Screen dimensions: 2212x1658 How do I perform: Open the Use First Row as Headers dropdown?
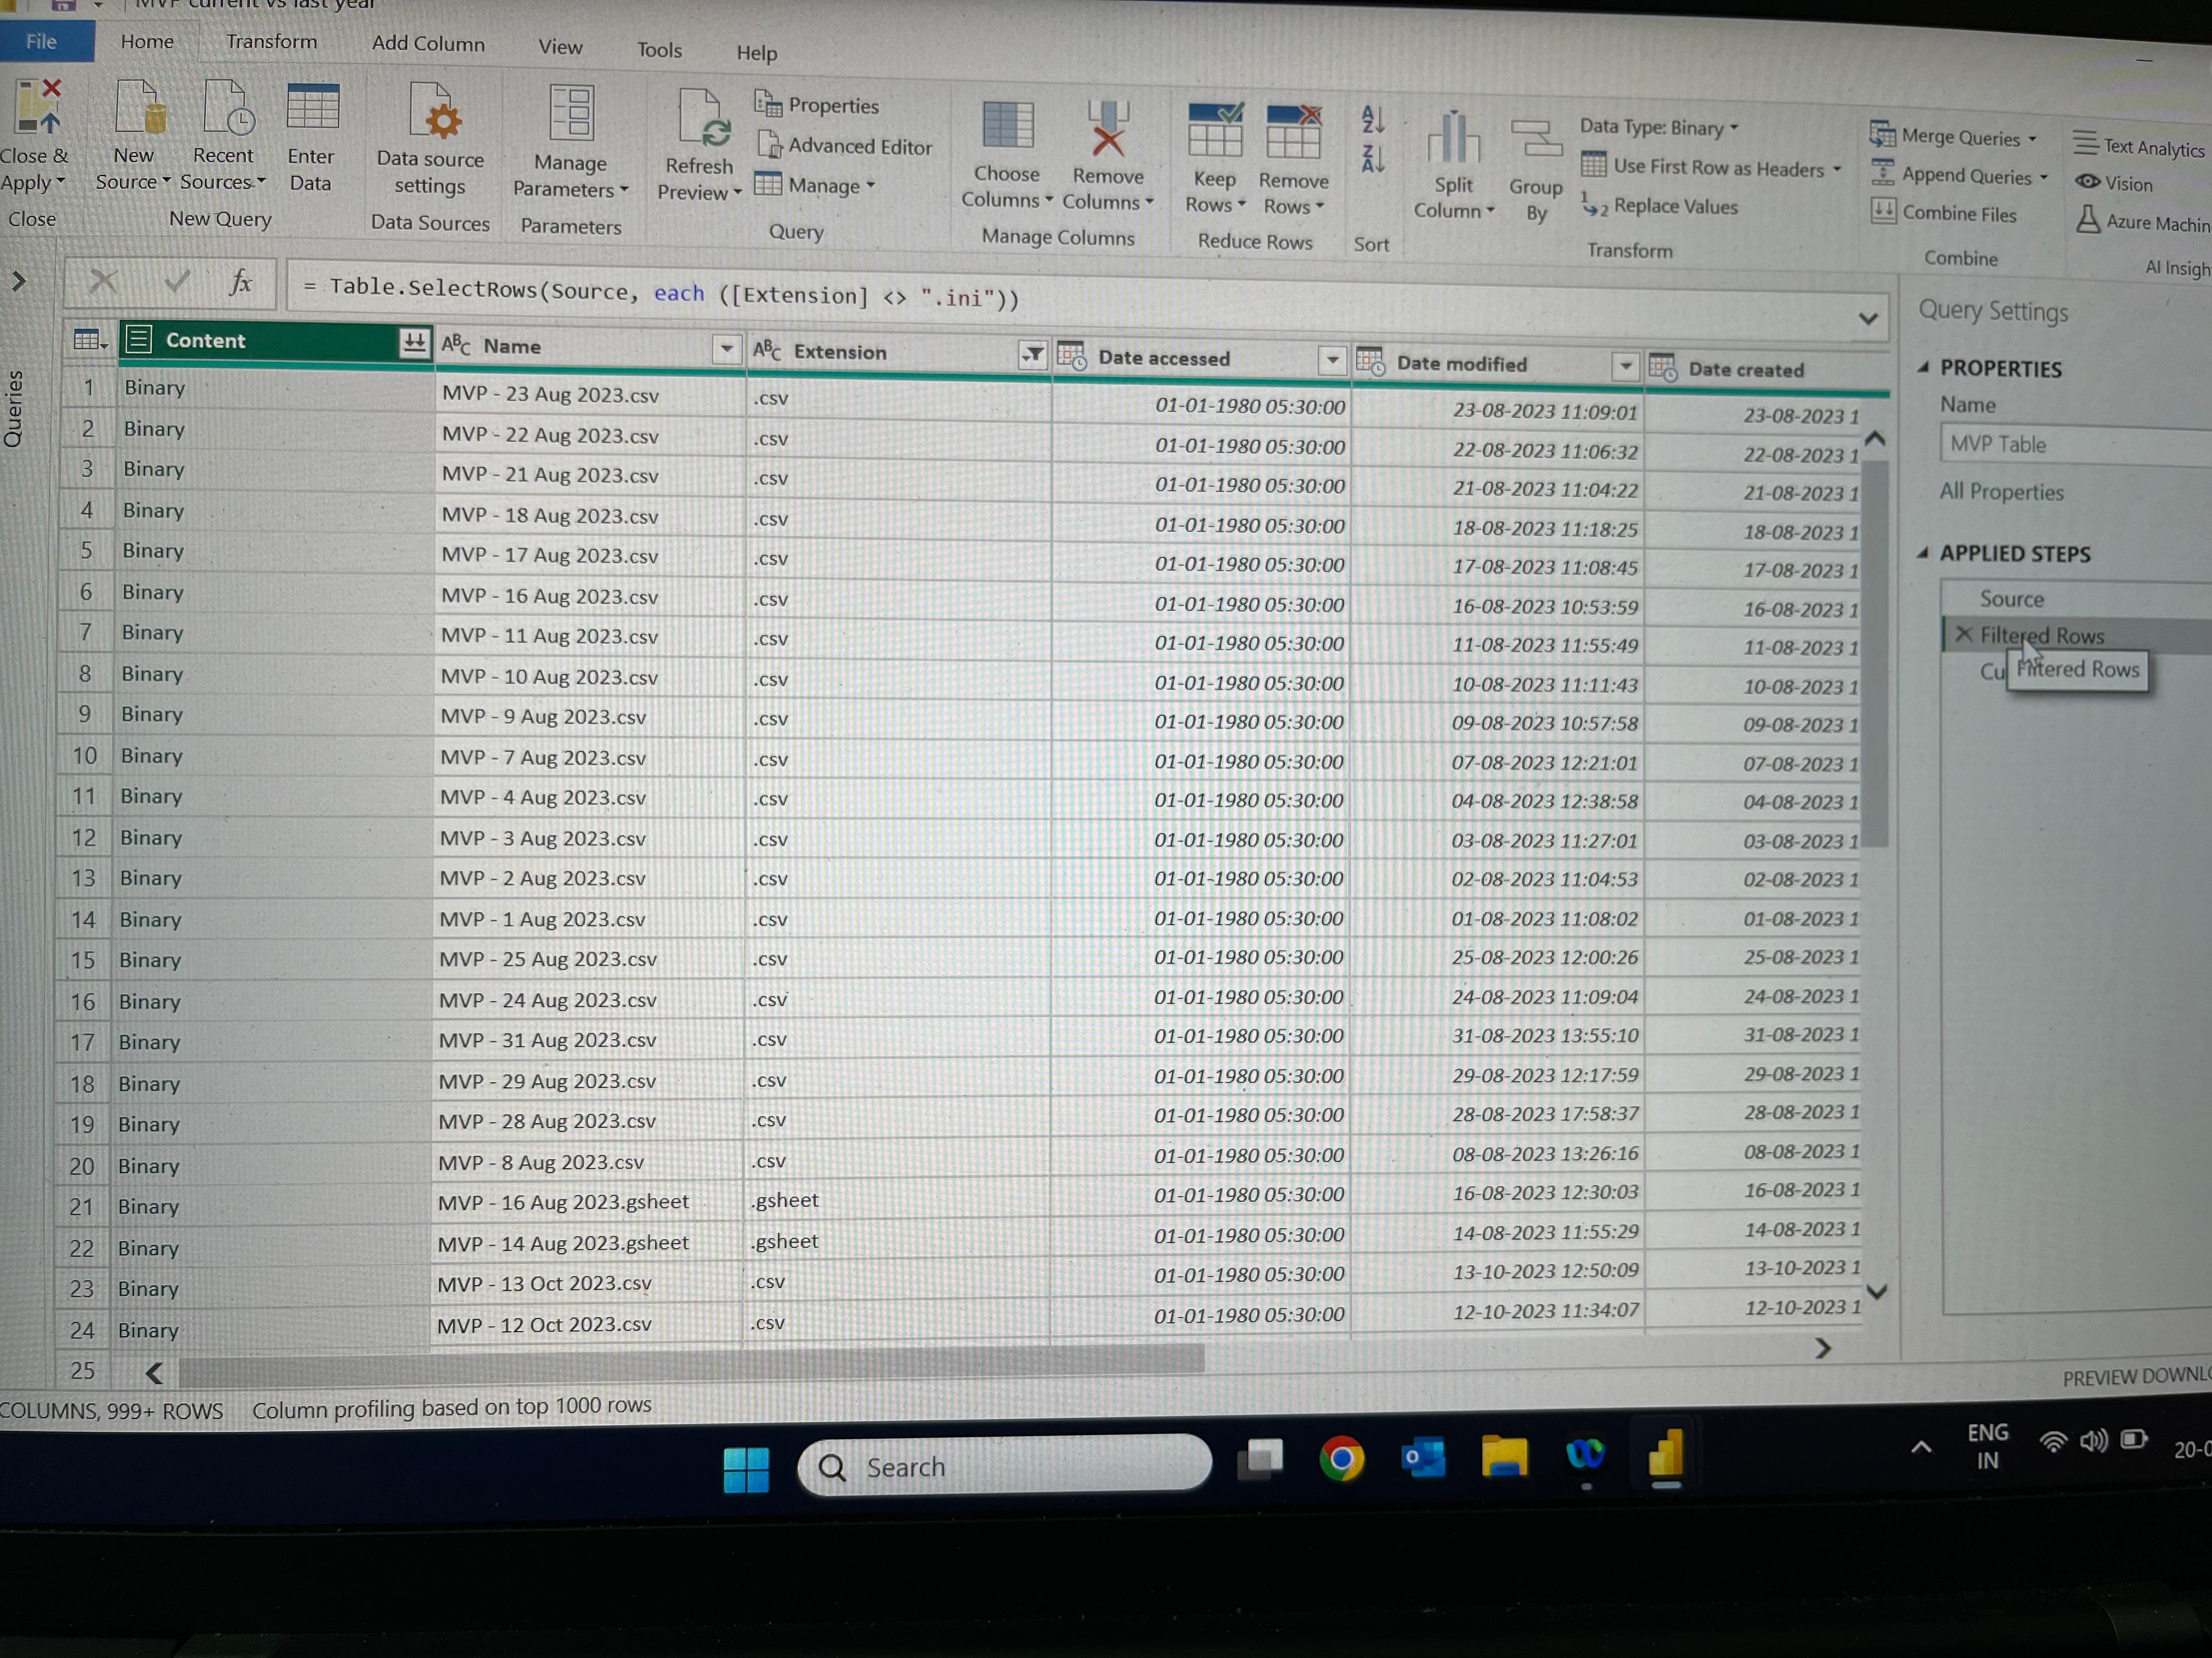point(1711,167)
